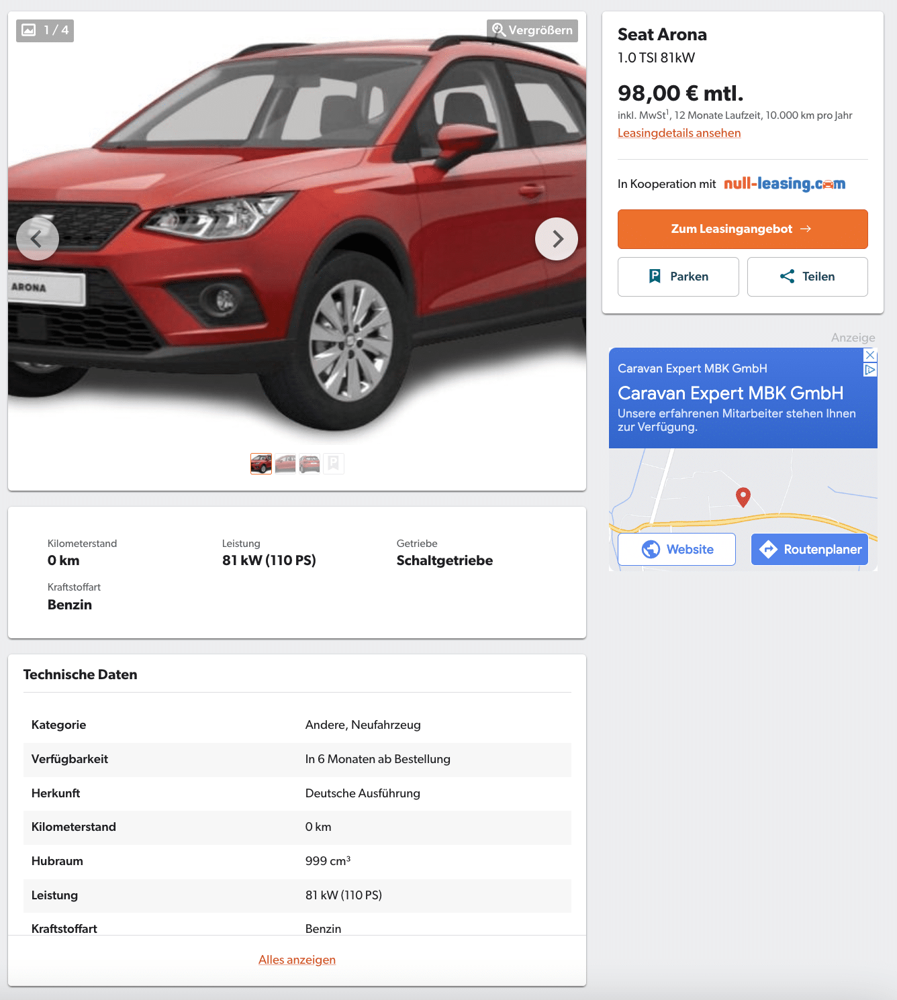Expand technical data with Alles anzeigen
Screen dimensions: 897x1000
297,960
